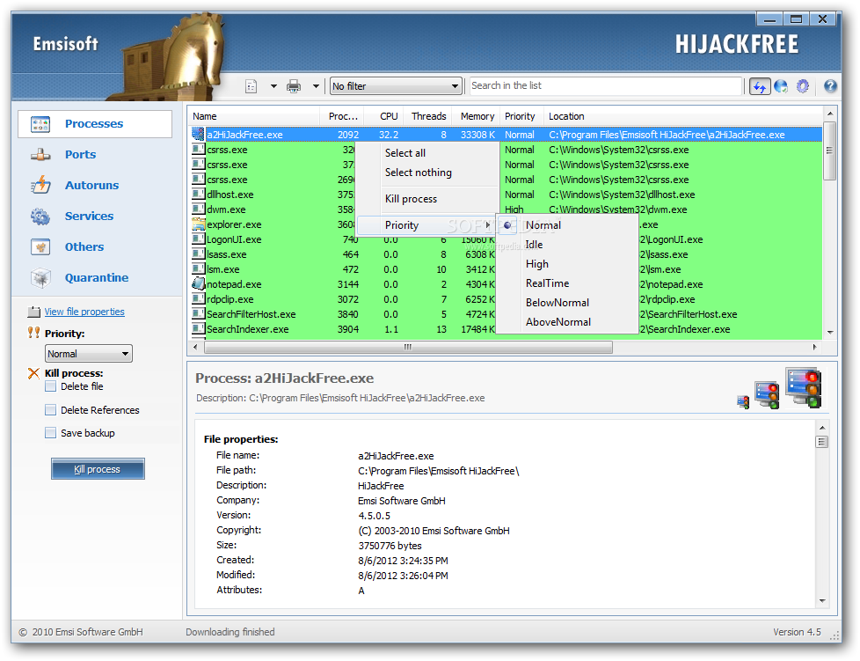Open the settings gear toolbar icon
The height and width of the screenshot is (661, 860).
803,86
